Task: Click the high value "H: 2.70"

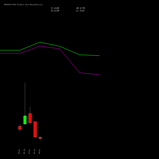Action: coord(80,8)
